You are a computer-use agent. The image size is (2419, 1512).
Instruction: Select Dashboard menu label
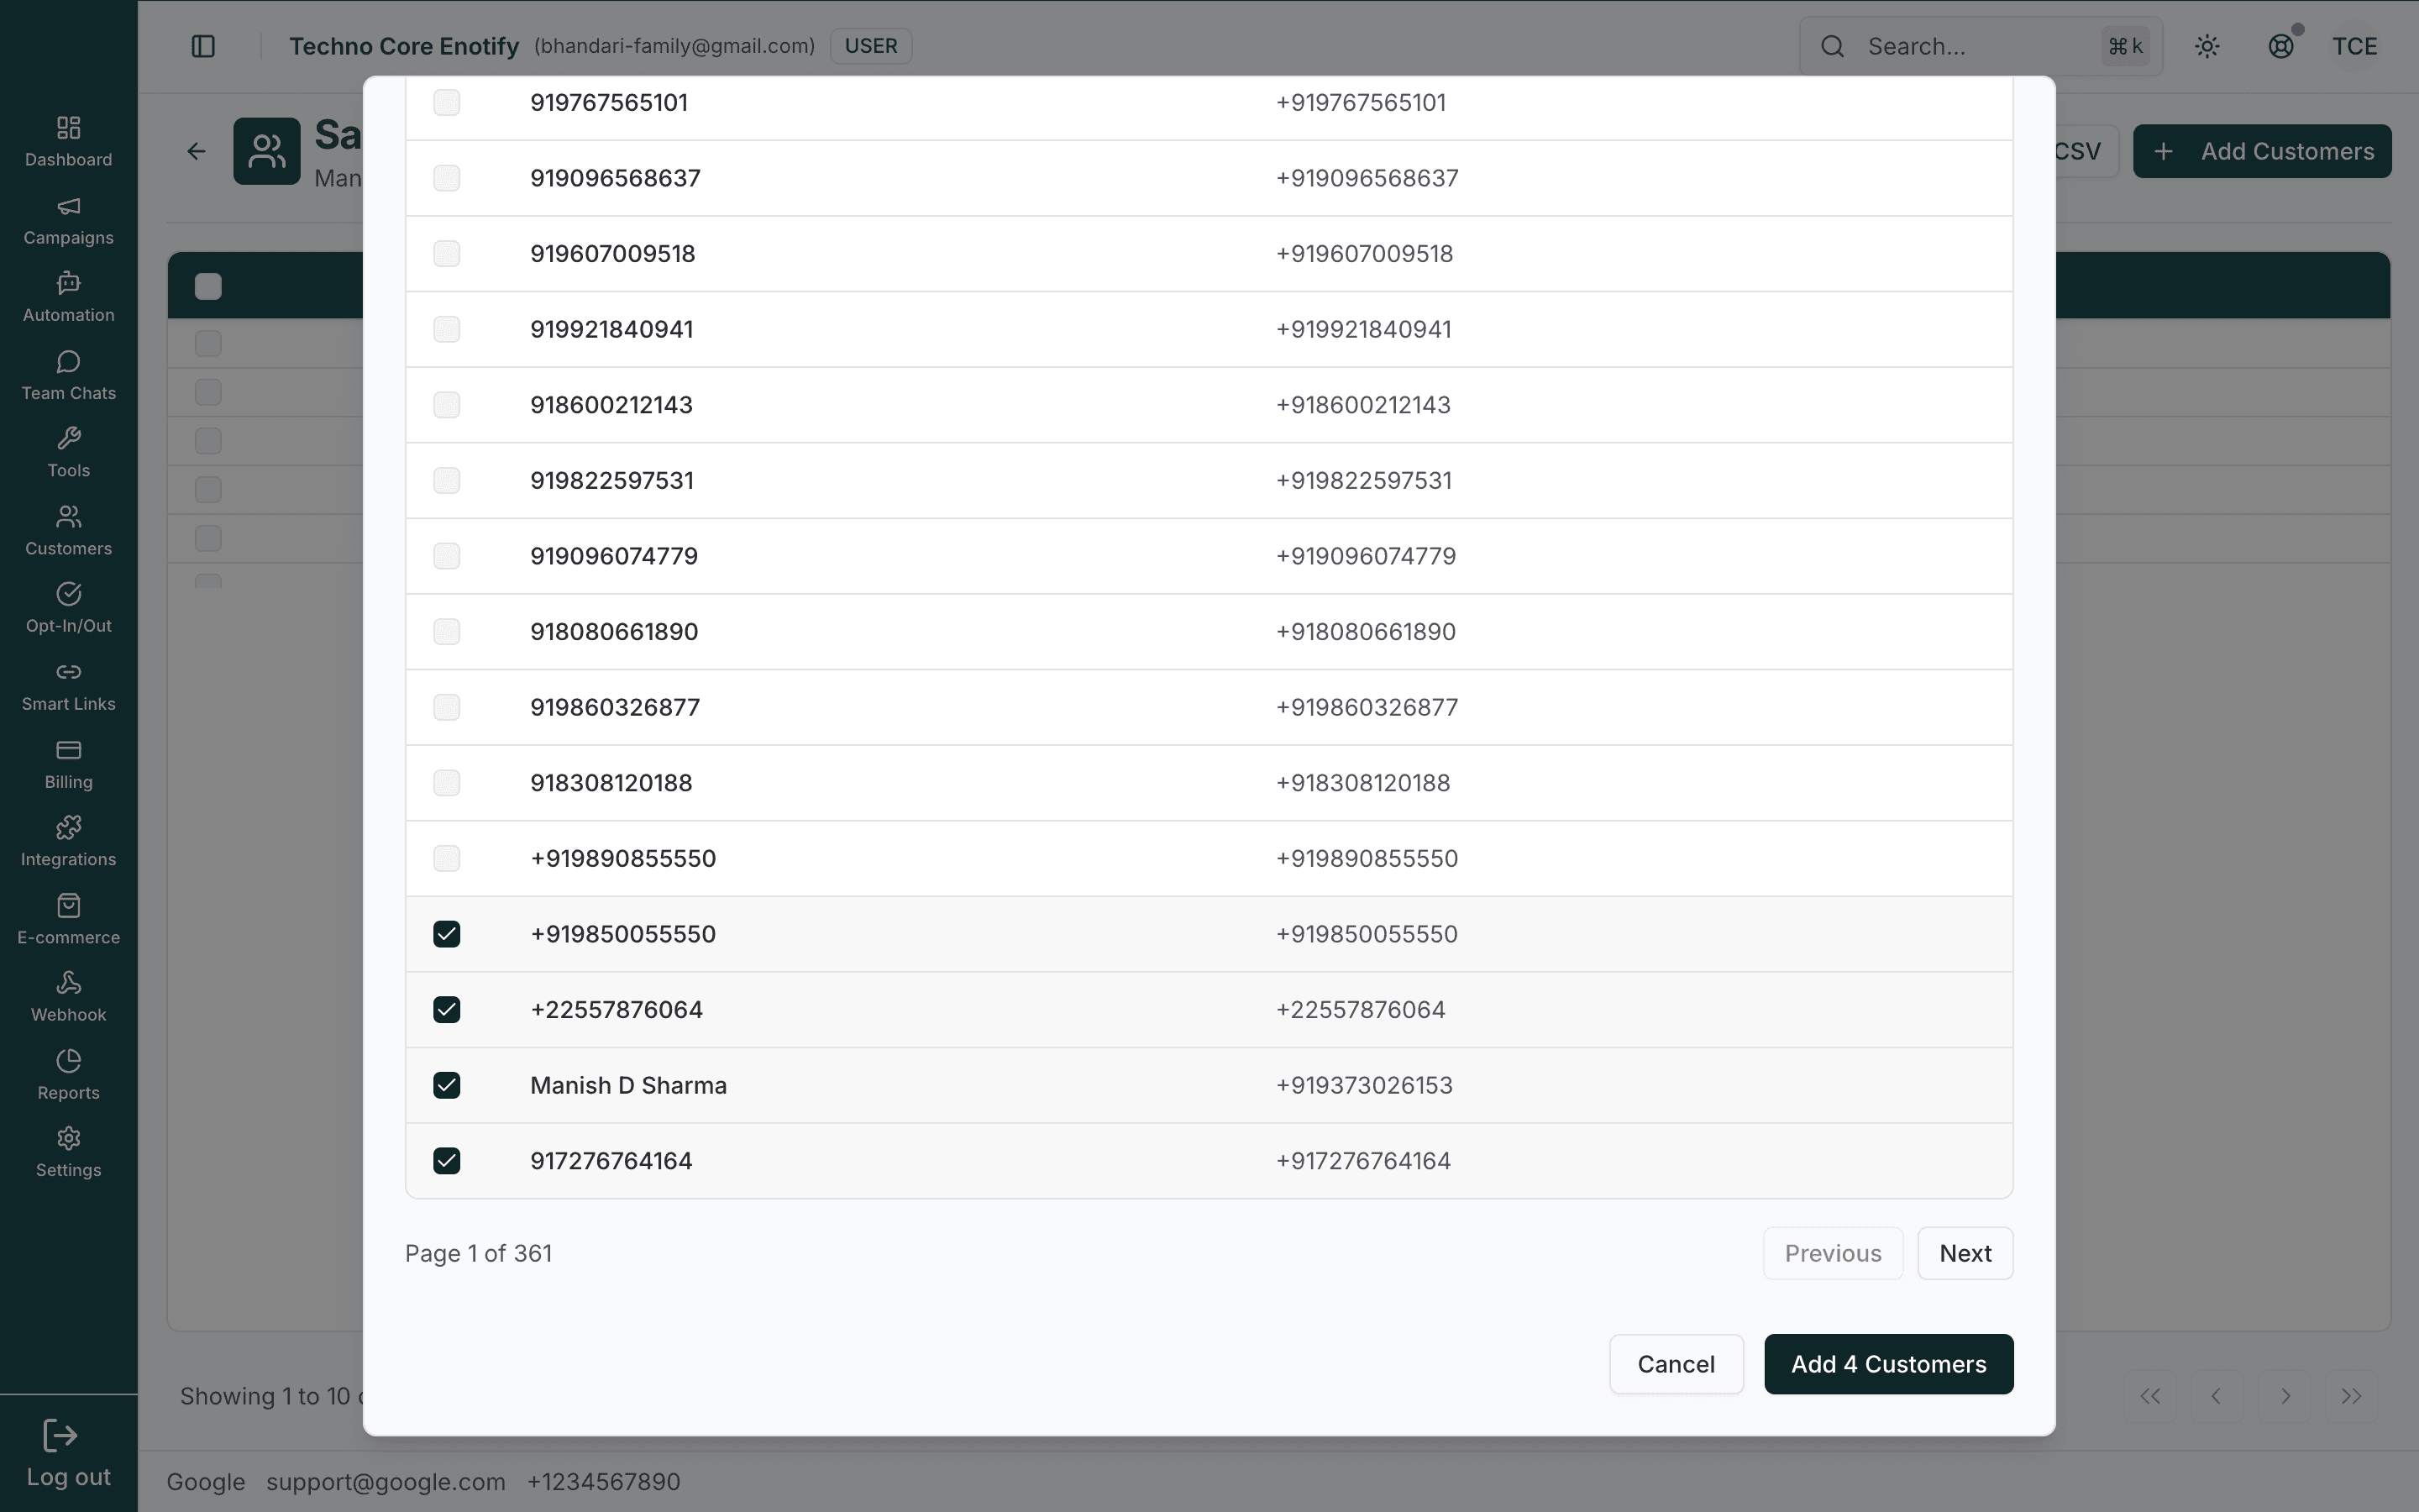point(68,160)
